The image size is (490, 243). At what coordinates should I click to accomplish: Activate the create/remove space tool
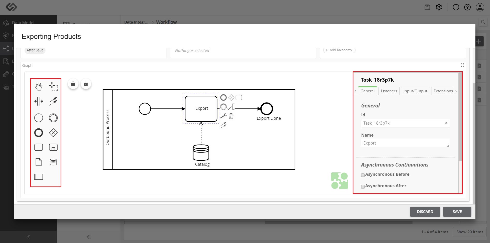pyautogui.click(x=39, y=101)
